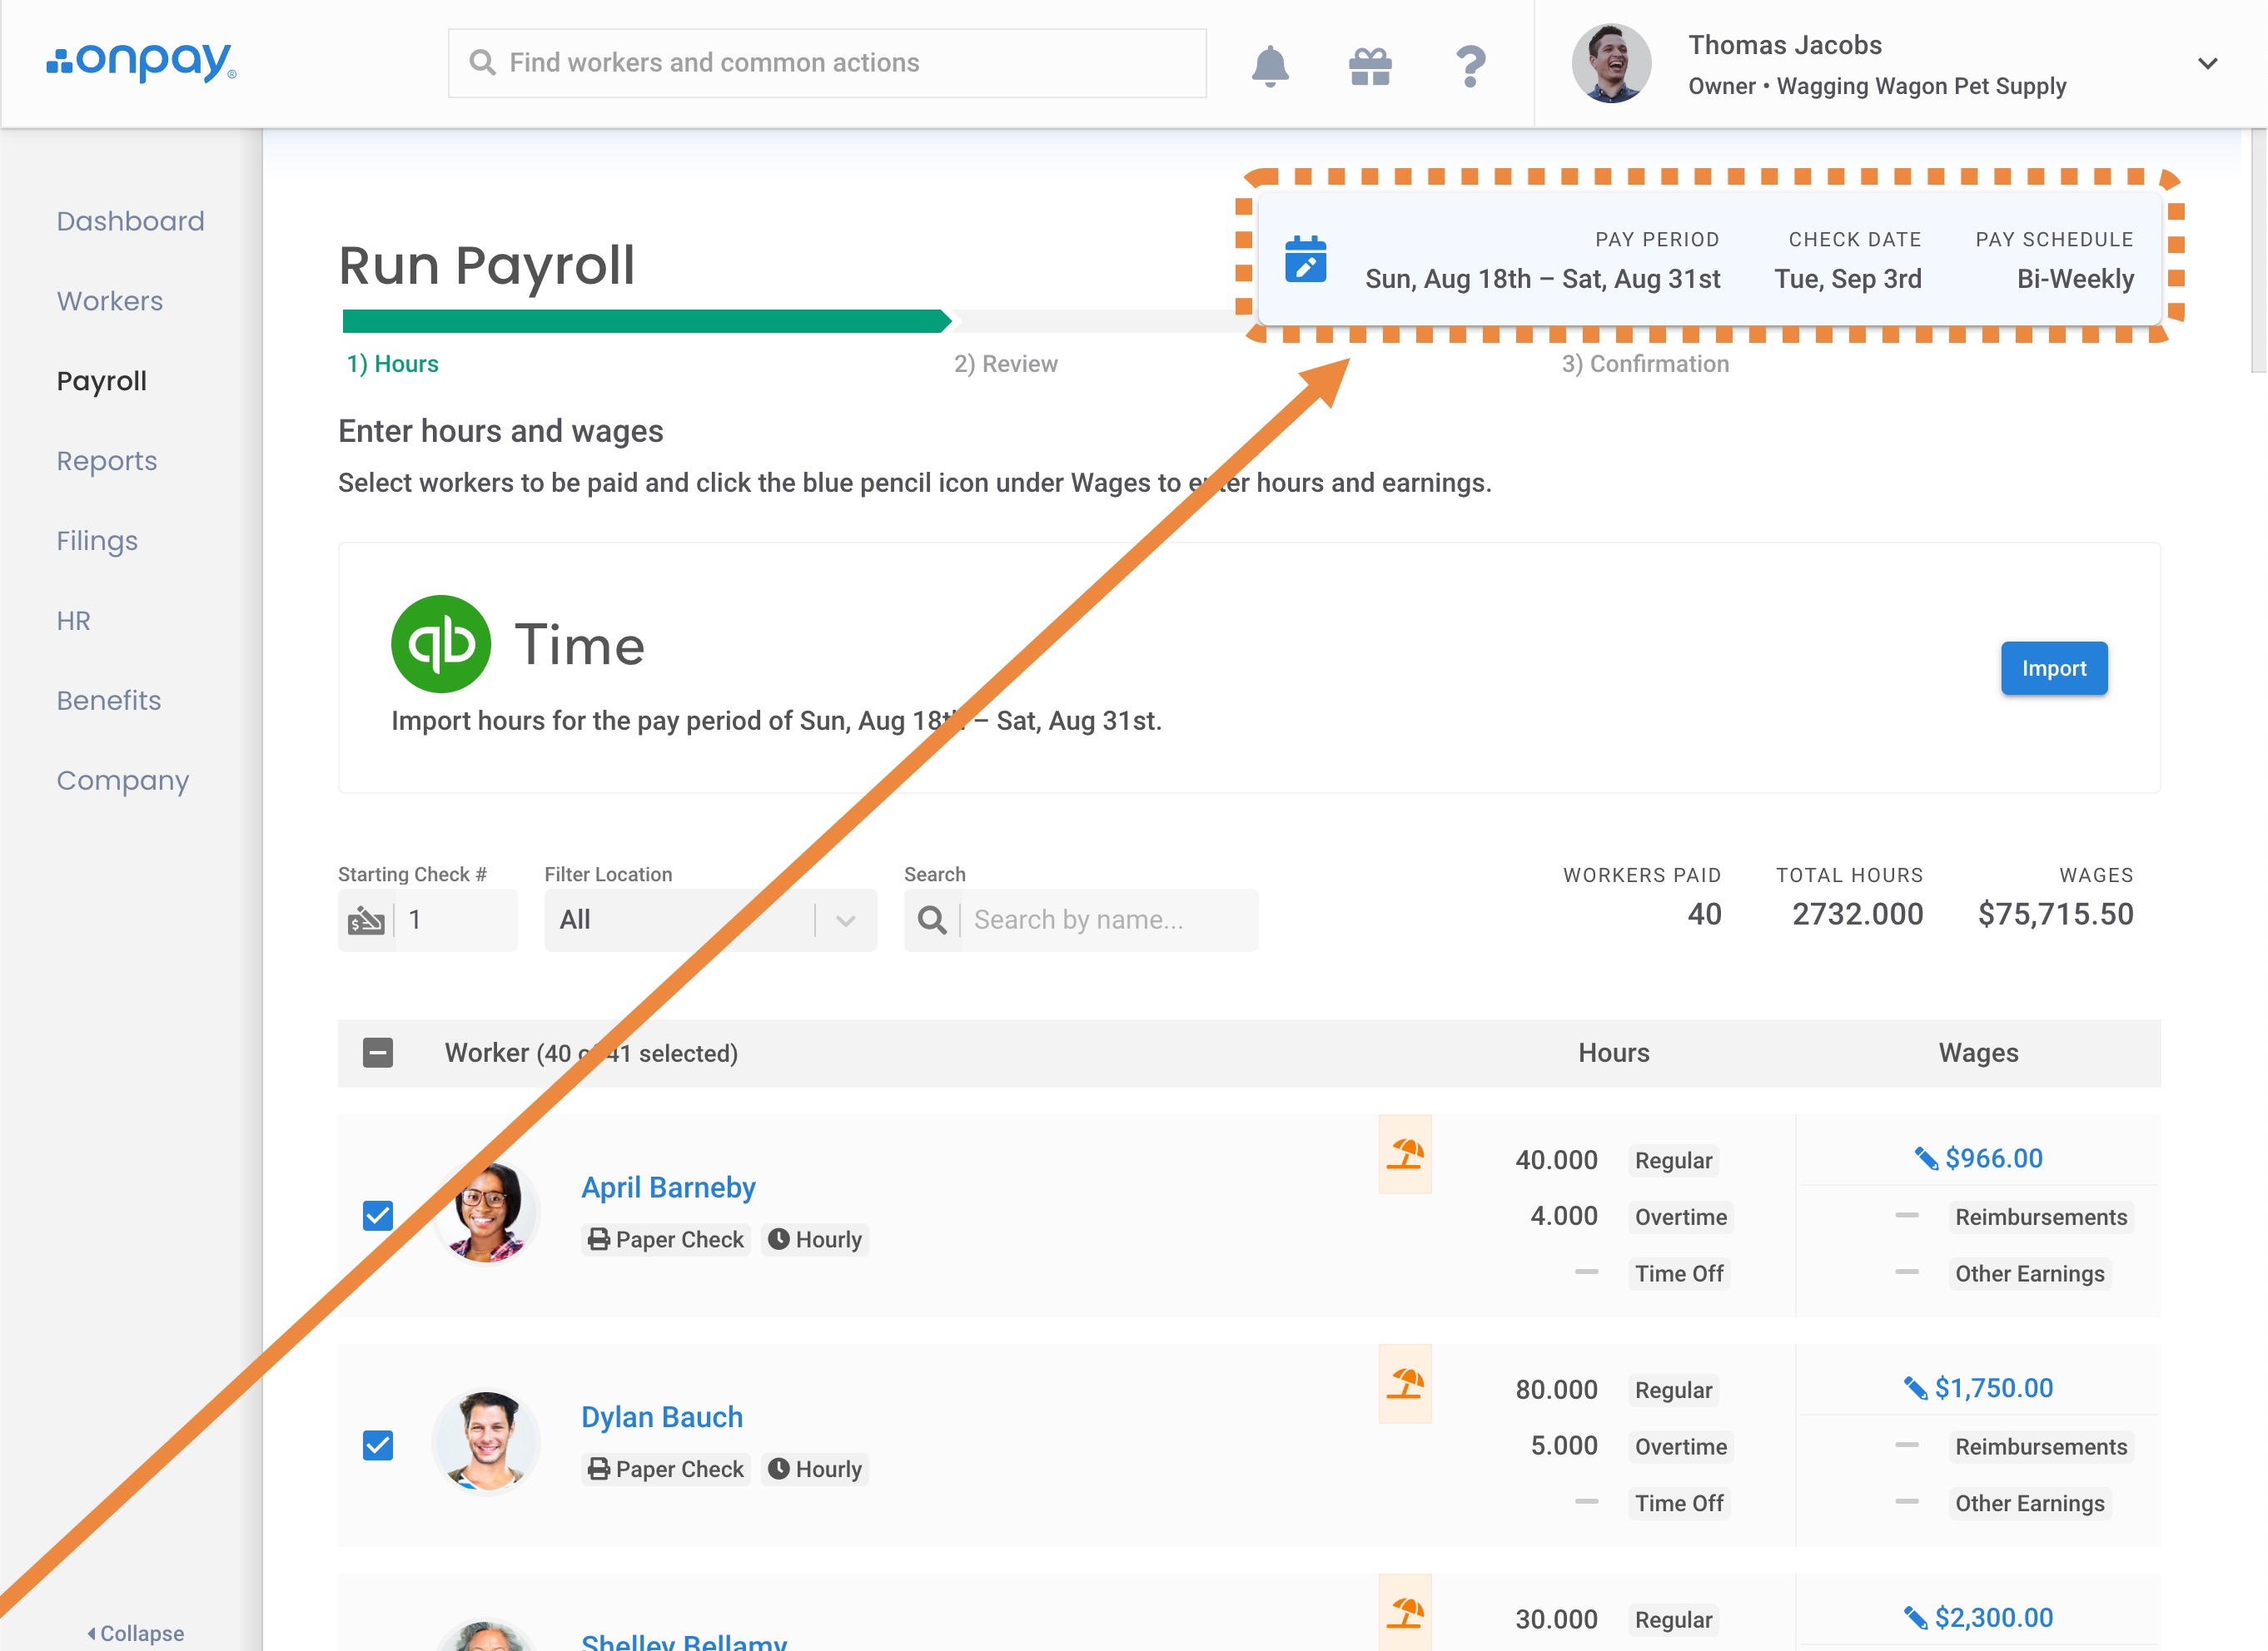Open the notifications bell icon
Image resolution: width=2268 pixels, height=1651 pixels.
tap(1270, 66)
